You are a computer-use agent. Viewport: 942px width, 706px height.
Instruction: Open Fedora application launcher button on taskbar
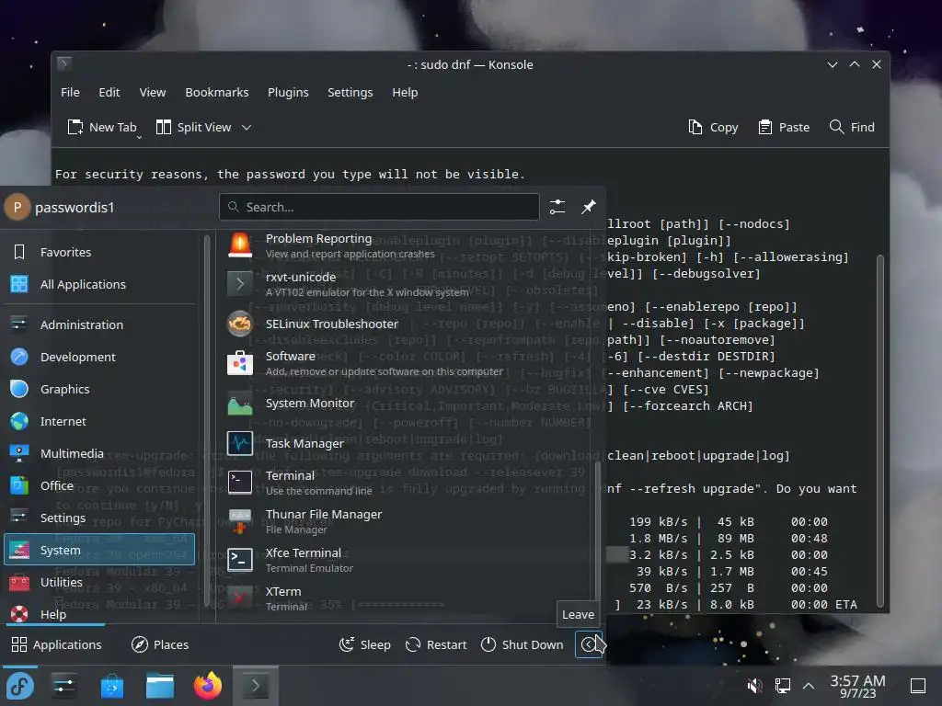tap(20, 686)
